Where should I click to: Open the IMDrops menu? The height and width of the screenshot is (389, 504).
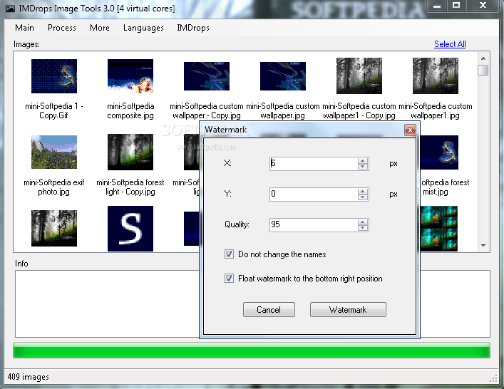(x=193, y=28)
